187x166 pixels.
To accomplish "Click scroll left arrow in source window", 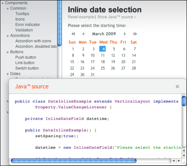I will pyautogui.click(x=174, y=161).
